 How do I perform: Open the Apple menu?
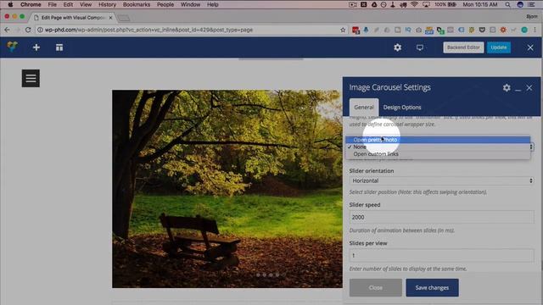point(10,4)
